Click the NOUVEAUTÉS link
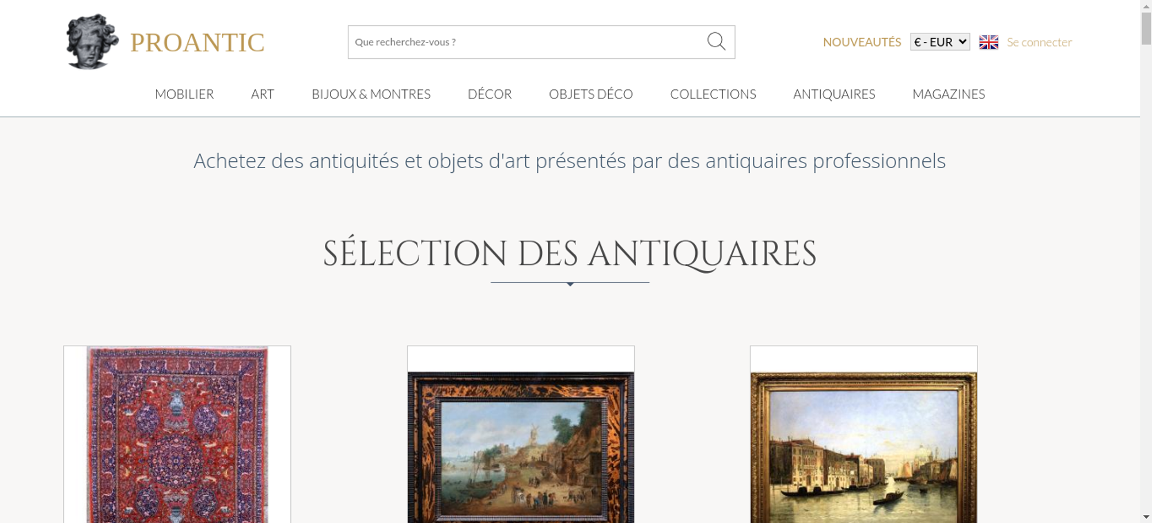This screenshot has height=523, width=1152. click(862, 42)
